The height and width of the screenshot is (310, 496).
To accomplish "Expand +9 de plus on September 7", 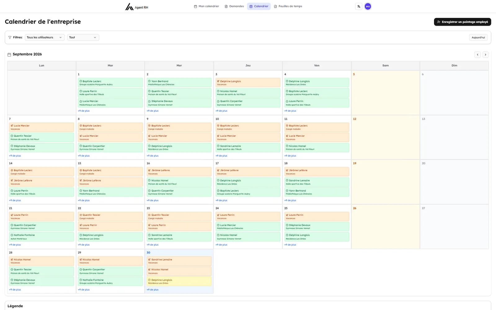I will [x=15, y=156].
